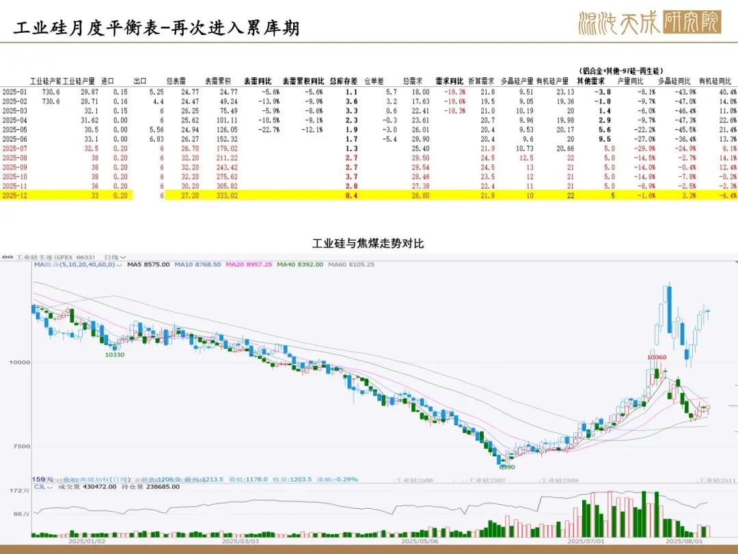Select the MA20 8957.25 value
Screen dimensions: 738x554
pos(249,265)
